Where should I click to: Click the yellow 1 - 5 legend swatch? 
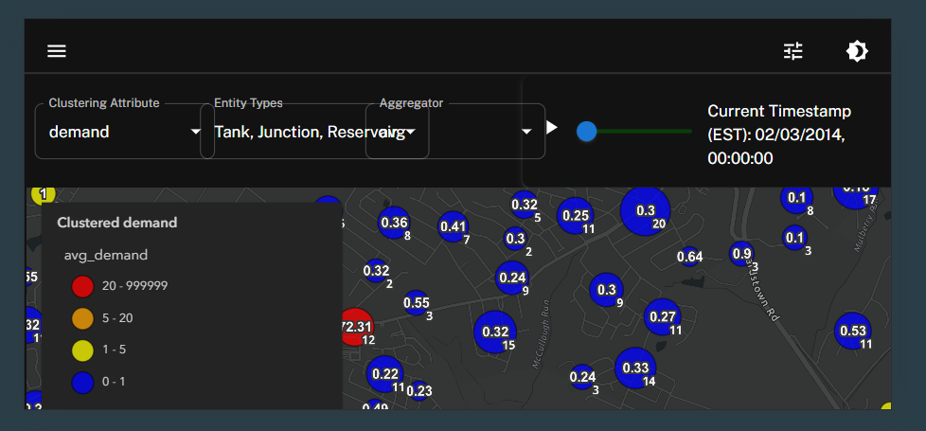click(x=82, y=350)
